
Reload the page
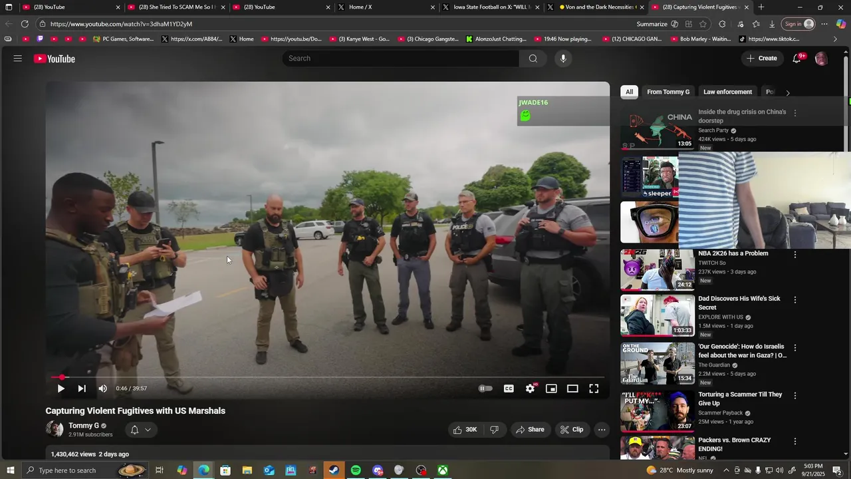[x=25, y=24]
